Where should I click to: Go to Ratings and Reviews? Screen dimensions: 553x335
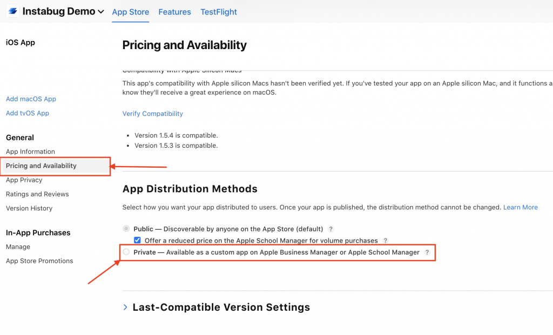pos(37,194)
